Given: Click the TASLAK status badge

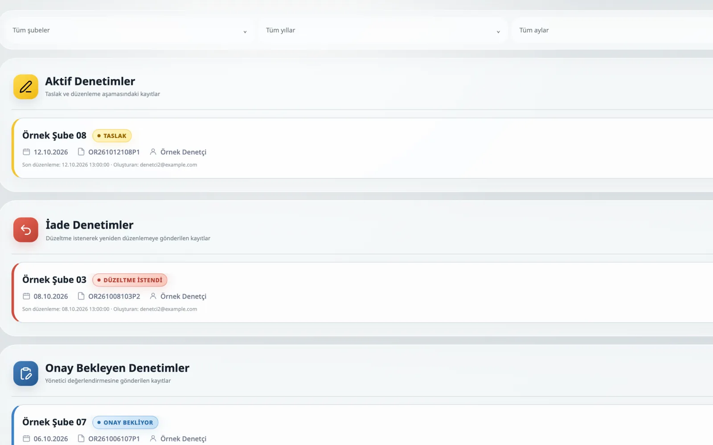Looking at the screenshot, I should click(112, 136).
